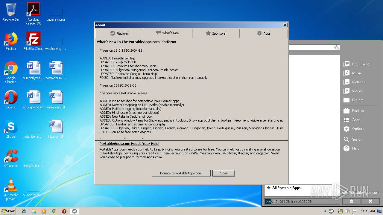This screenshot has height=215, width=383.
Task: Open the Recycle Bin icon
Action: [x=11, y=12]
